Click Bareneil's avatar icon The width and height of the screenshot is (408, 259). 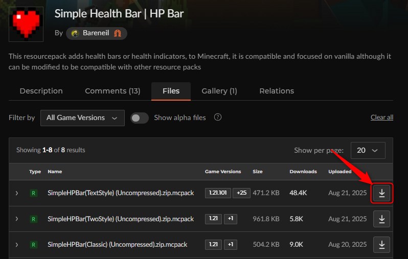(75, 33)
